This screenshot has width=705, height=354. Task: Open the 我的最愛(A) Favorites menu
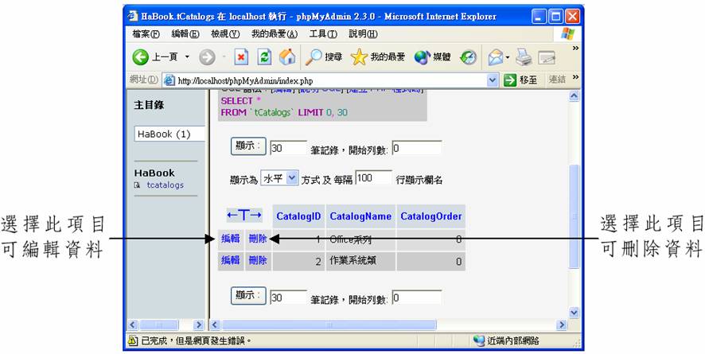point(275,33)
